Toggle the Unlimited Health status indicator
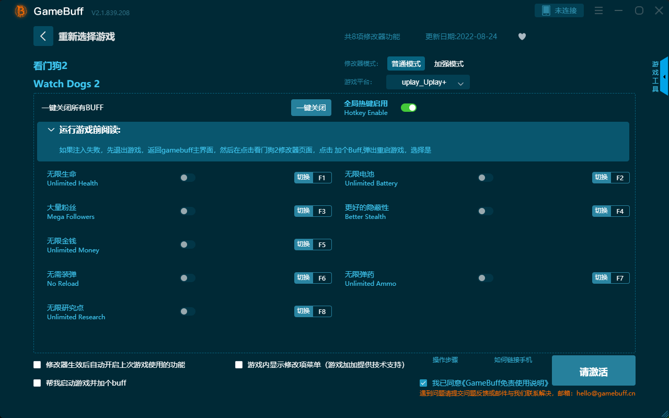 point(188,178)
